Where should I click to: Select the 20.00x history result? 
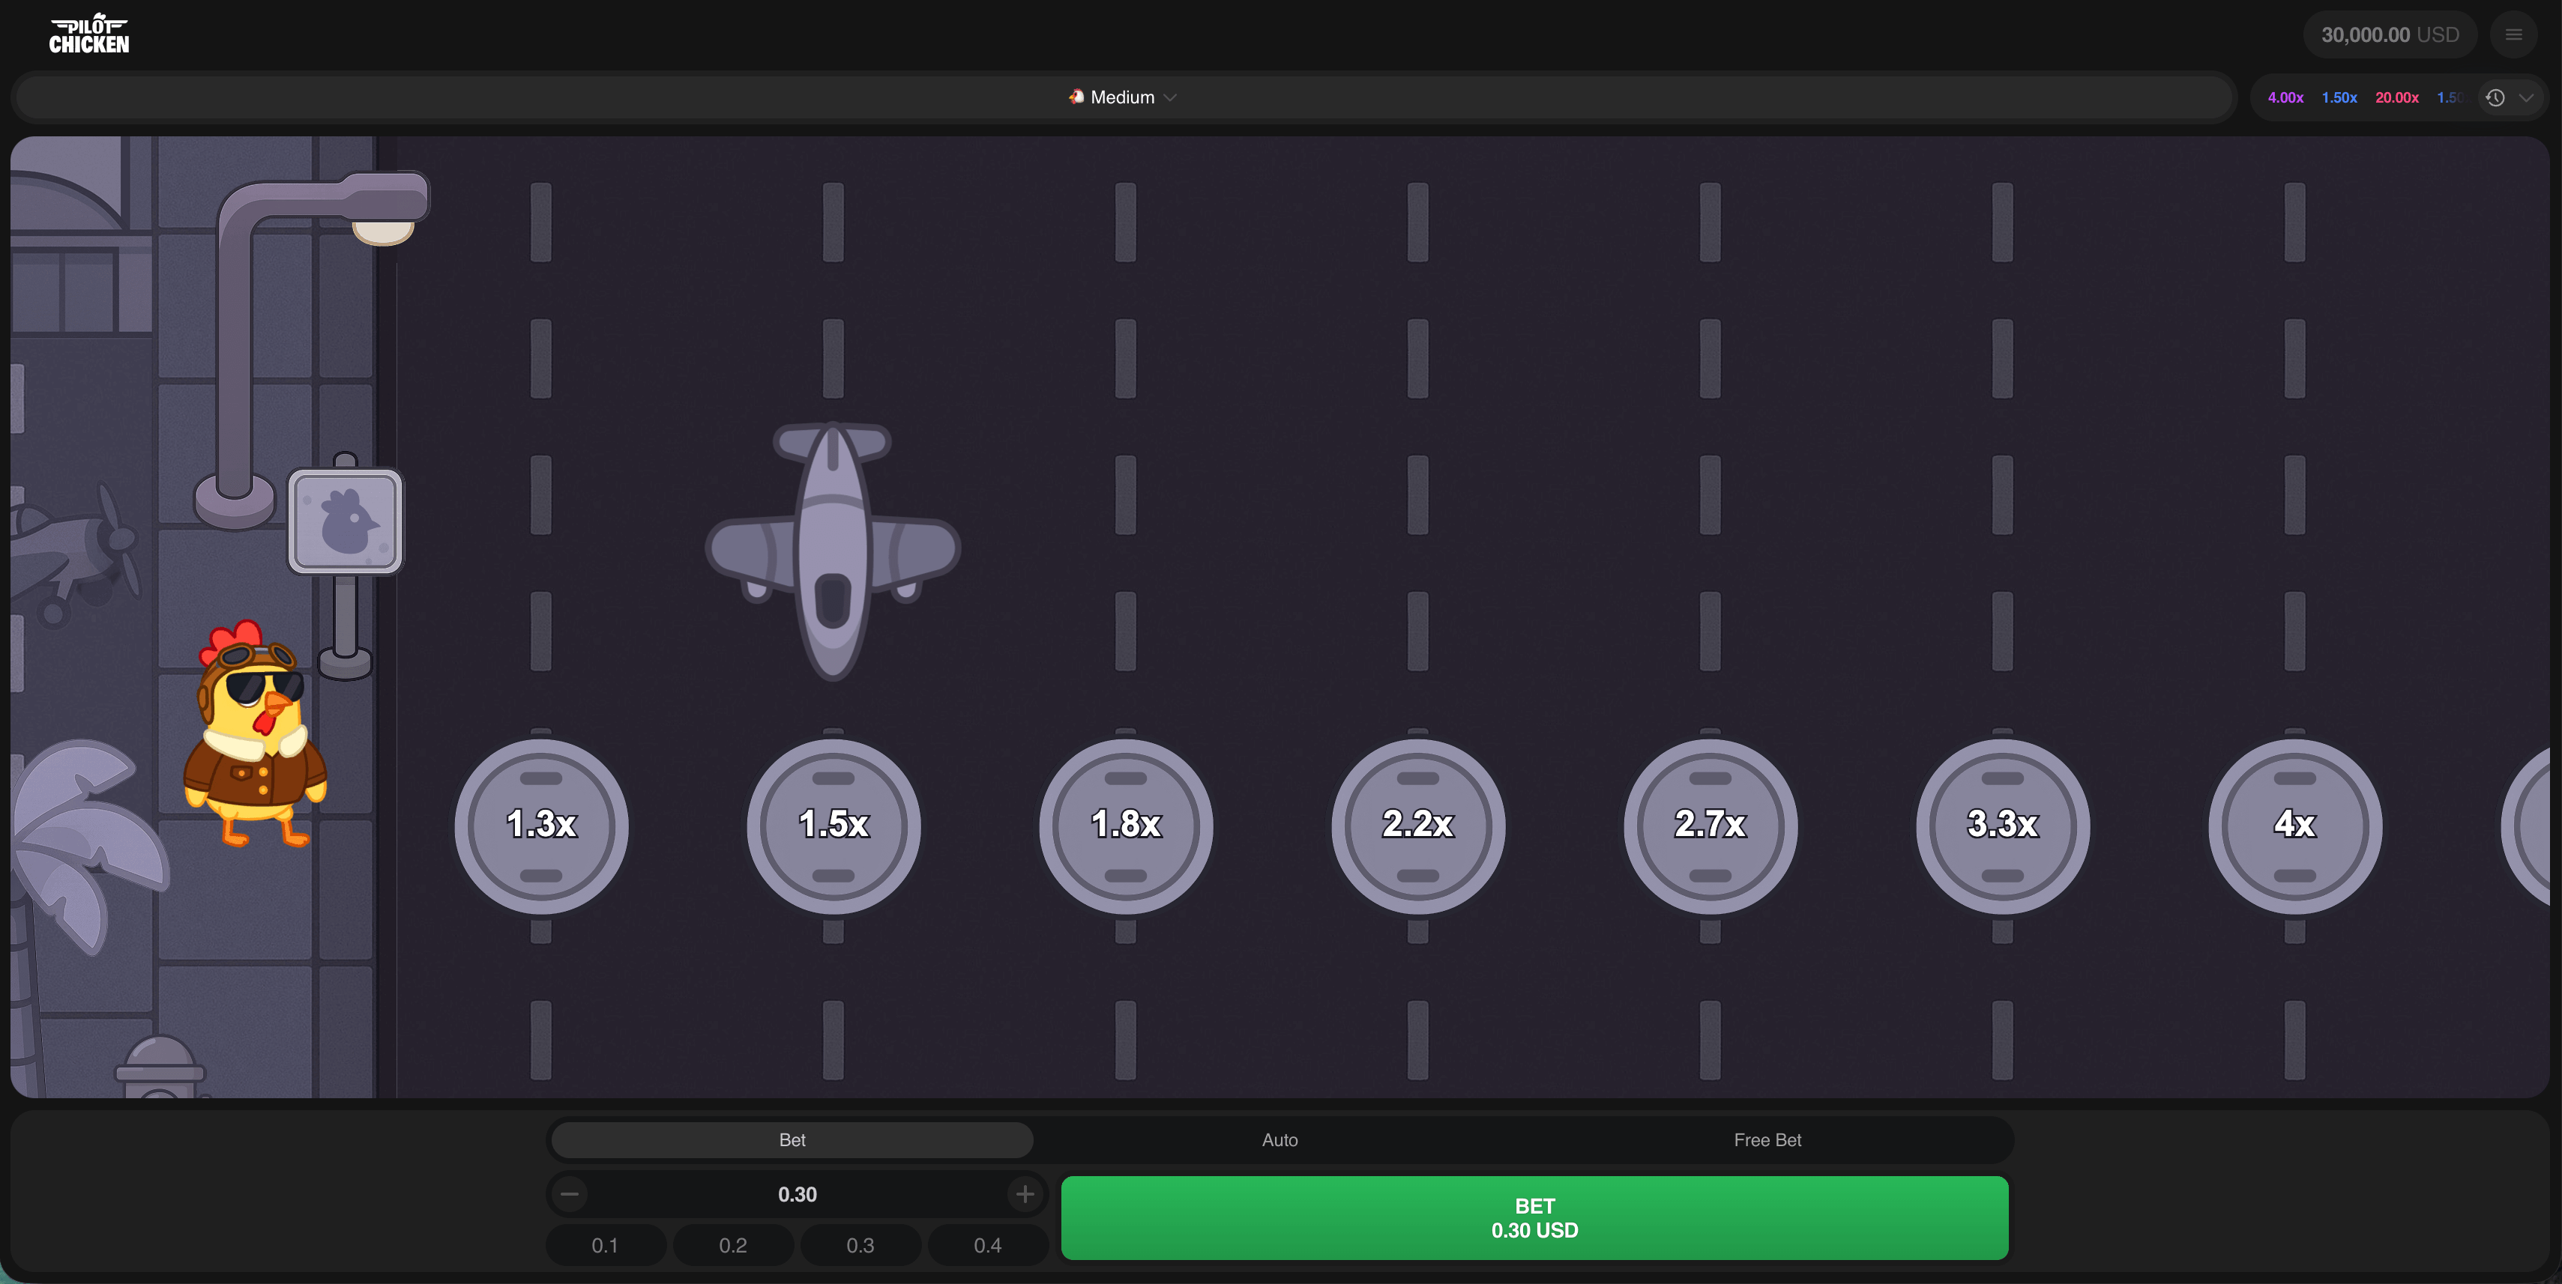pos(2397,97)
